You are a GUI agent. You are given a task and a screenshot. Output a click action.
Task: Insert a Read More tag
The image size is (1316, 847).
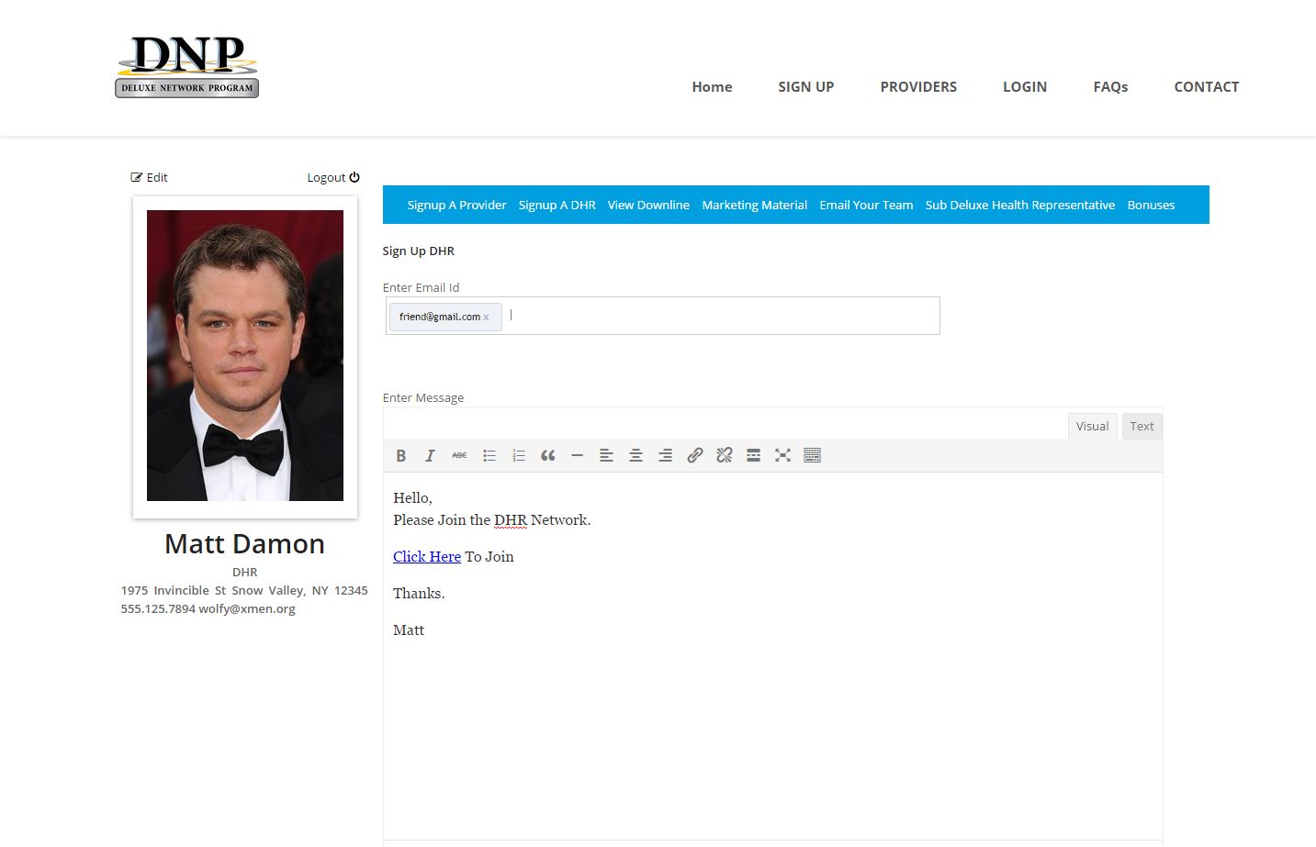pyautogui.click(x=754, y=455)
